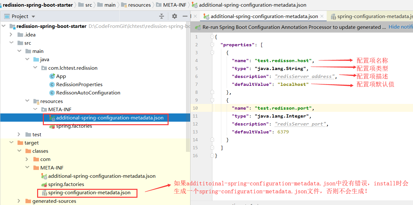Fold the code block at line 2
The image size is (413, 205).
click(x=212, y=45)
